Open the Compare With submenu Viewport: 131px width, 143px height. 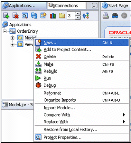(82, 115)
